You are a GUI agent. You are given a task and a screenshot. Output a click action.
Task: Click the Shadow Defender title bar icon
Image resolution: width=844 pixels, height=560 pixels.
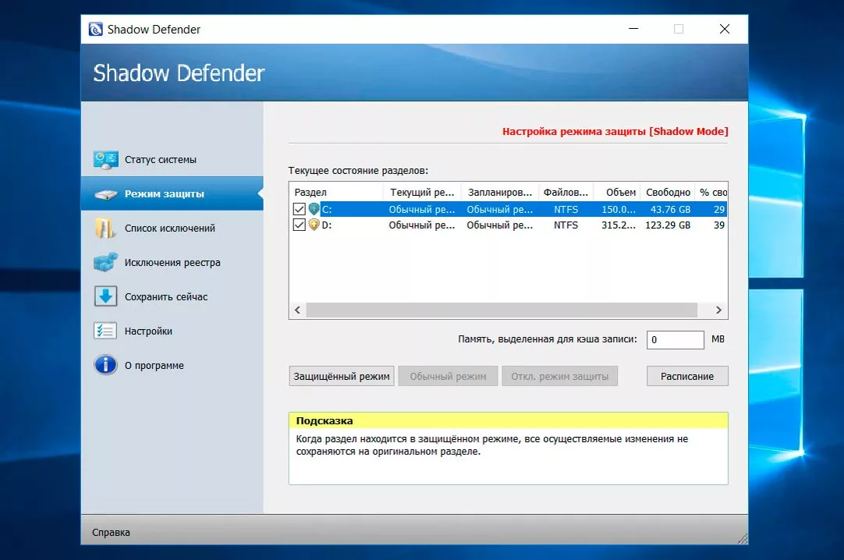tap(96, 29)
